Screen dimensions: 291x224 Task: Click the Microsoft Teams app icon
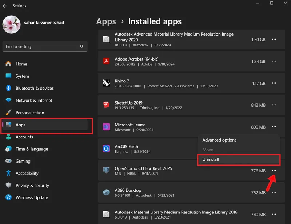[106, 127]
